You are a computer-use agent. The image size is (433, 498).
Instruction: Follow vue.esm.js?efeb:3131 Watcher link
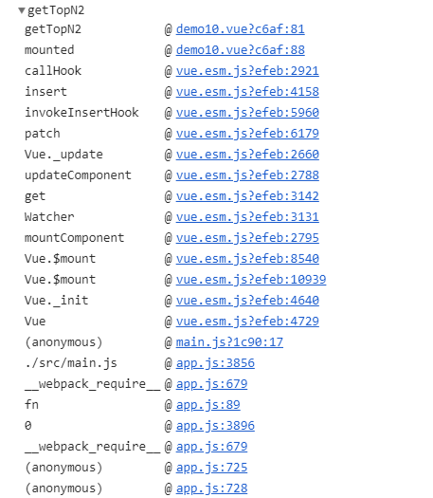pyautogui.click(x=247, y=217)
